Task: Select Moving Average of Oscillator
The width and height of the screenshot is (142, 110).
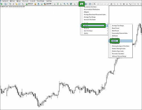Action: (120, 46)
